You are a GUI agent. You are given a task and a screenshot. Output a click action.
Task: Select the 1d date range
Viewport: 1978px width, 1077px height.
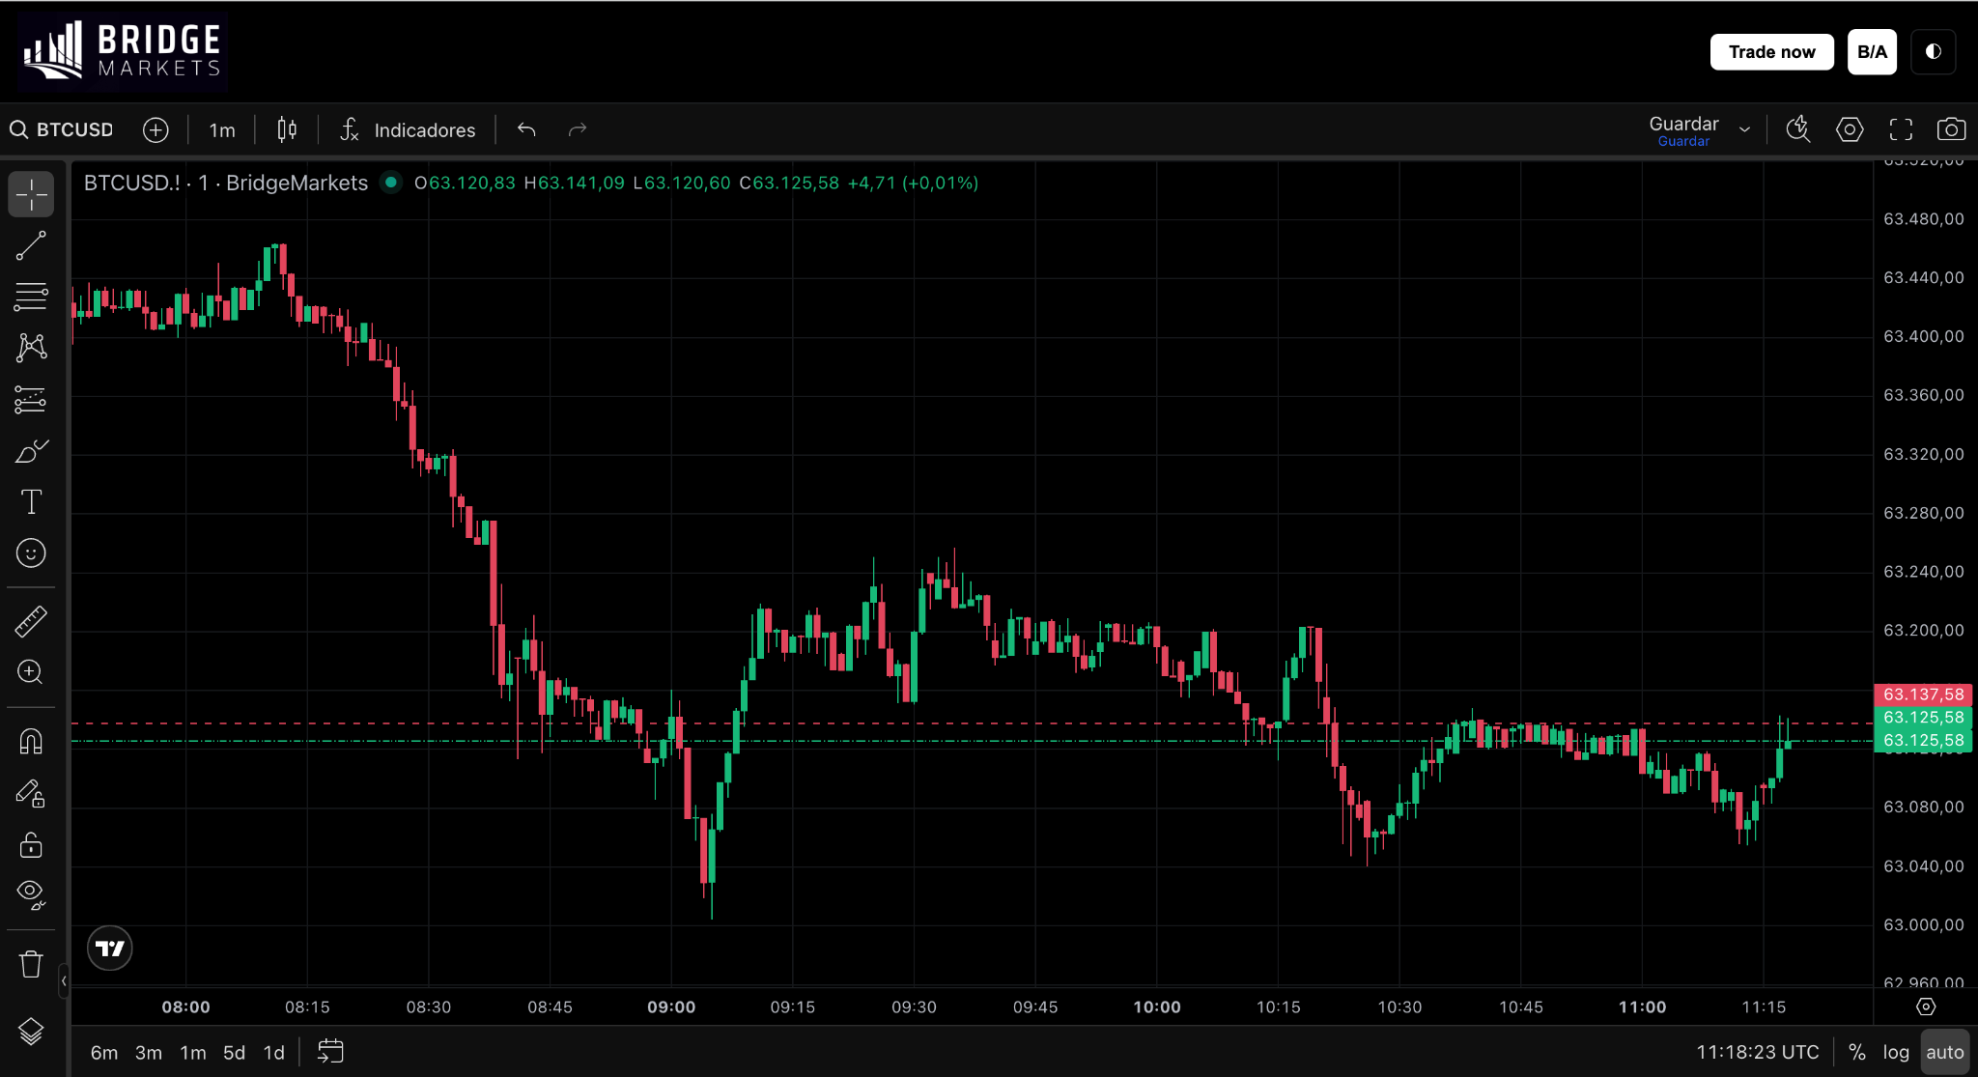coord(274,1052)
